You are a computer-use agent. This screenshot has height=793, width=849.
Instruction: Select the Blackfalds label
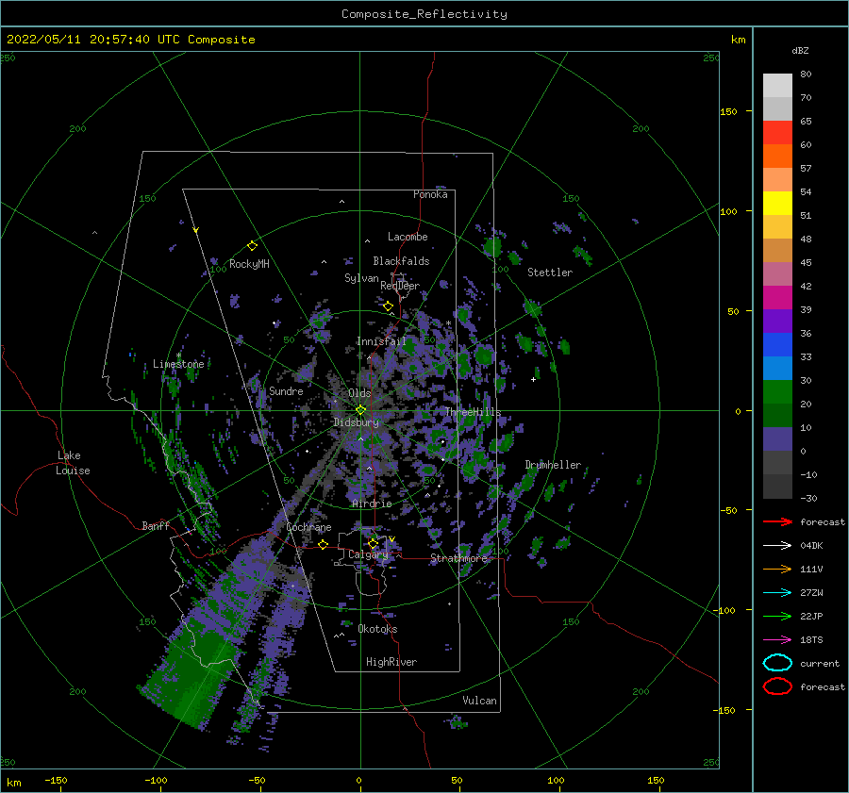(401, 261)
